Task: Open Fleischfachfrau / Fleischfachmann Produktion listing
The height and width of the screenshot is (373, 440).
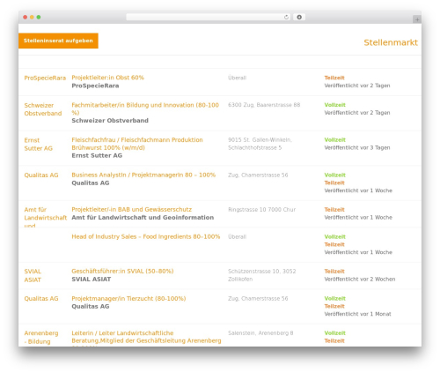Action: click(137, 144)
